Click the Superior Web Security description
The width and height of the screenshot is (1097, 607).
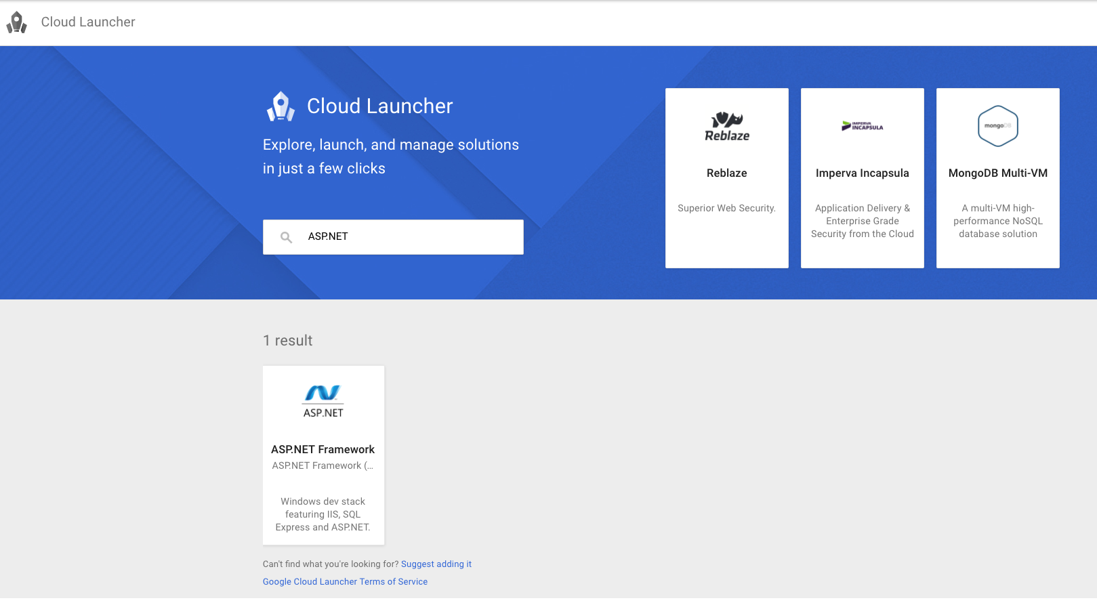[726, 209]
